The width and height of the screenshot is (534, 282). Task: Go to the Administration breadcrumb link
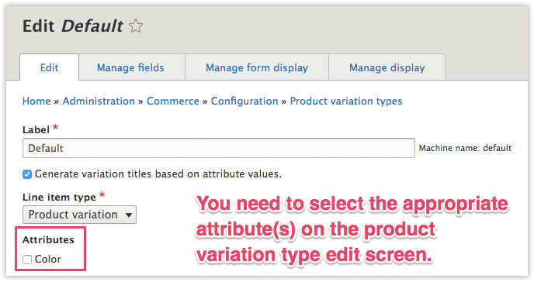(99, 101)
